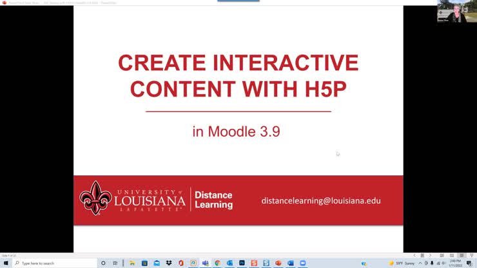Open Google Chrome from the taskbar
The width and height of the screenshot is (477, 268).
pyautogui.click(x=217, y=263)
